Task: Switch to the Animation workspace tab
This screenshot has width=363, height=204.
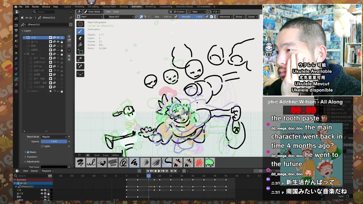Action: tap(136, 7)
